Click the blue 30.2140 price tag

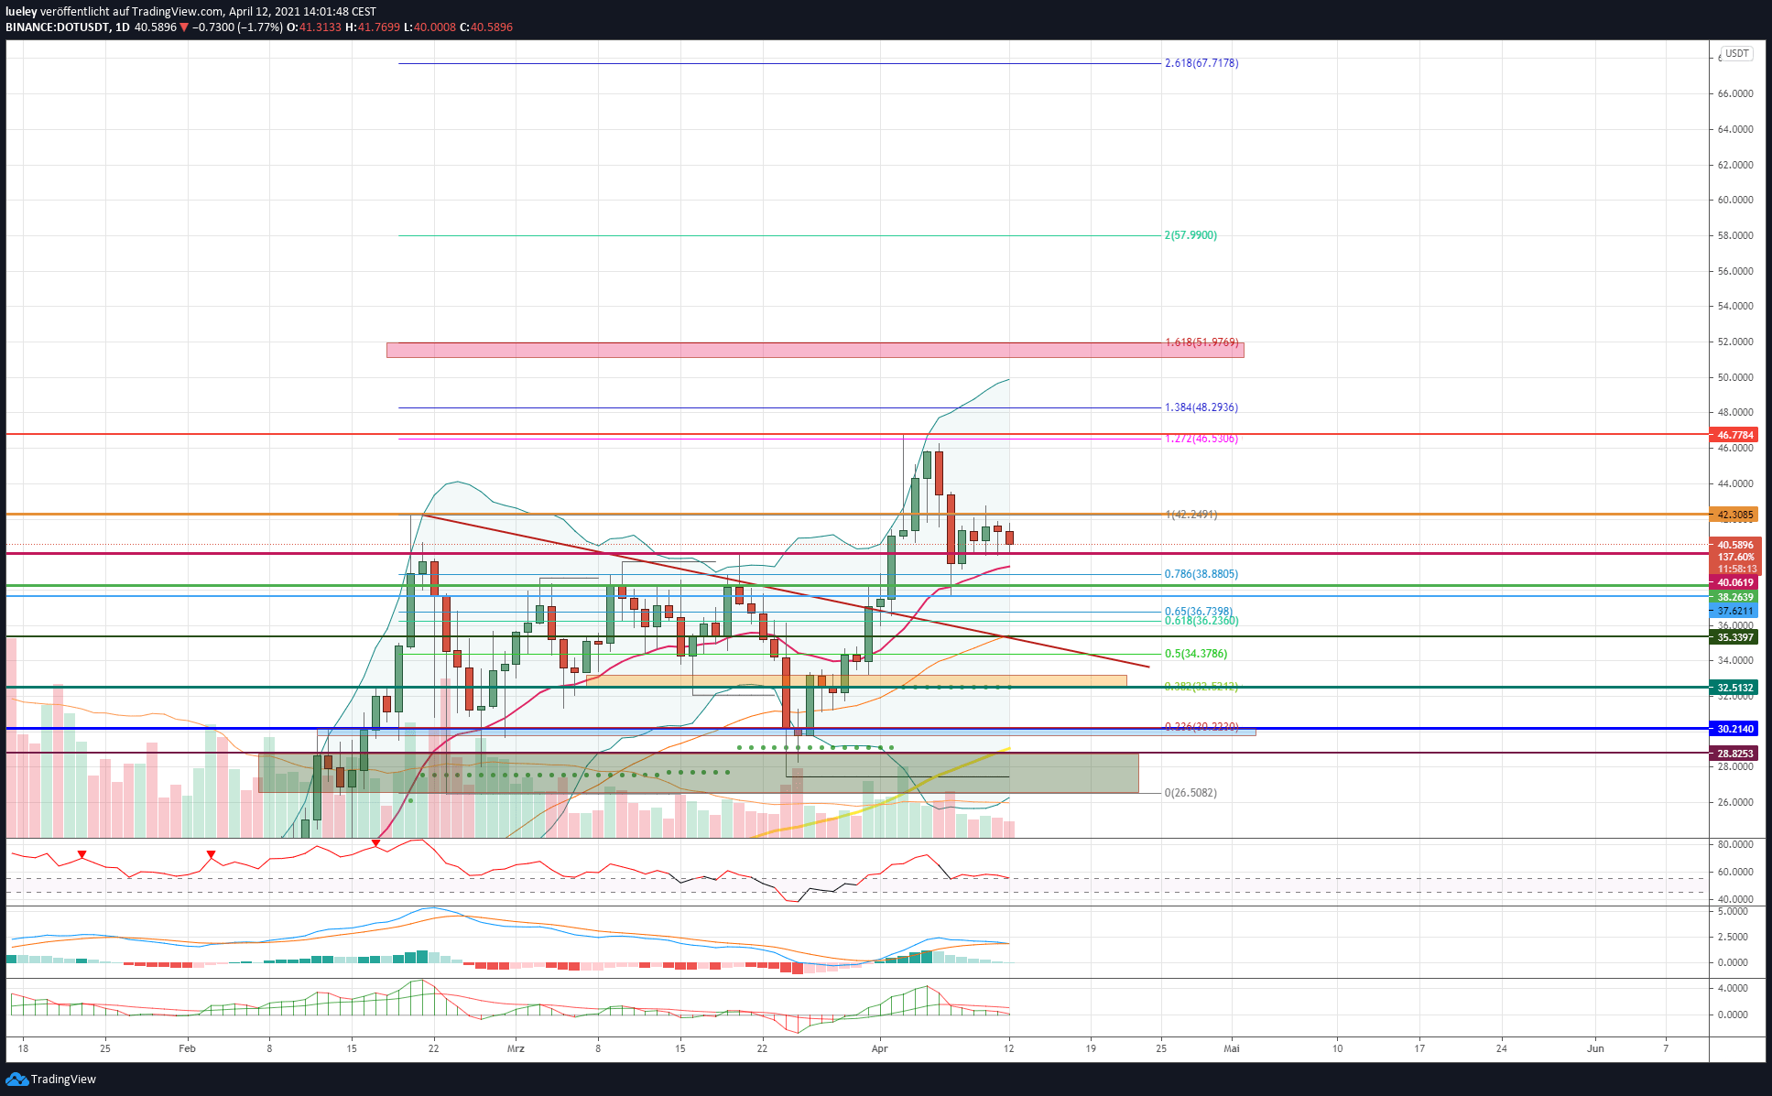point(1735,729)
